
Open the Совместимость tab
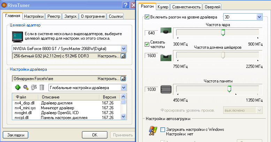pyautogui.click(x=186, y=7)
